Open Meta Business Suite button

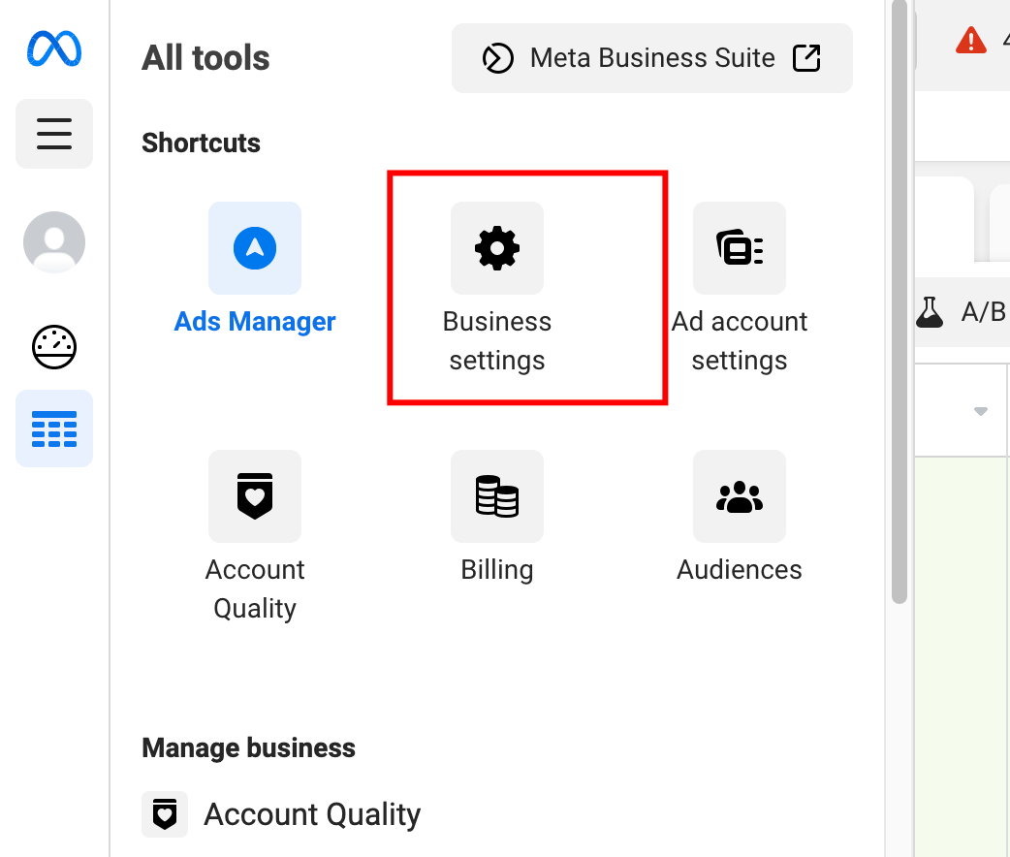tap(652, 58)
